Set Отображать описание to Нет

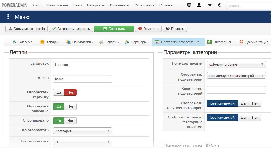70,106
